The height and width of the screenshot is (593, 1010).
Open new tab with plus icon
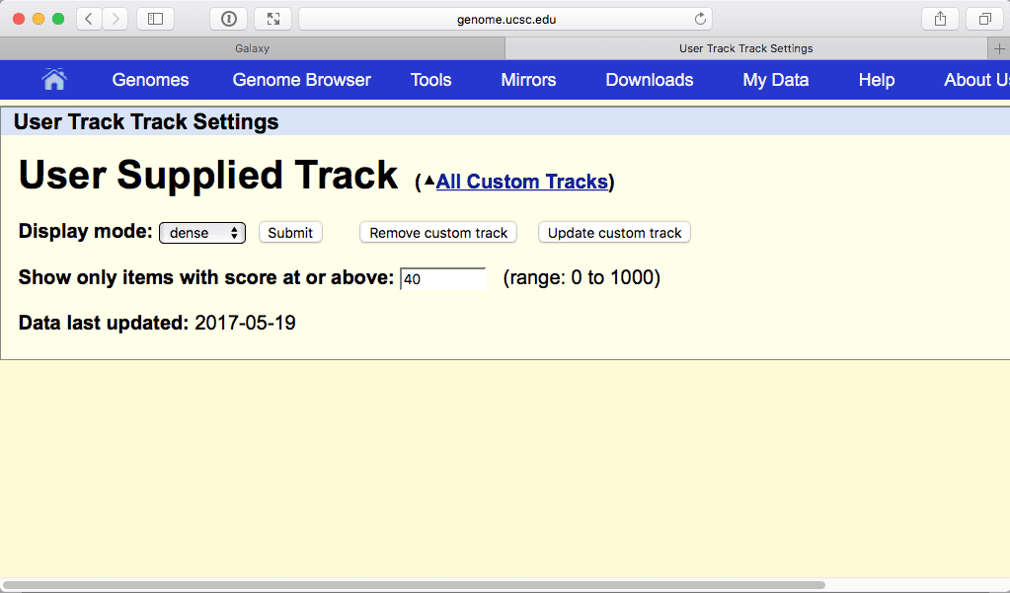point(998,48)
